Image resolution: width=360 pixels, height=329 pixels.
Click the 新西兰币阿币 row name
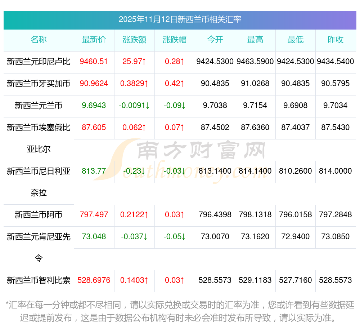(x=39, y=215)
